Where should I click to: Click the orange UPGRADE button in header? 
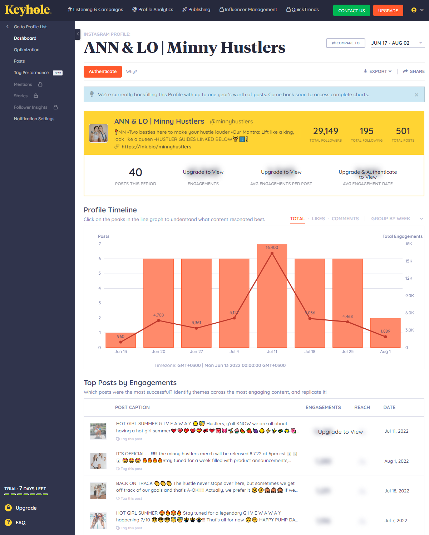coord(388,10)
